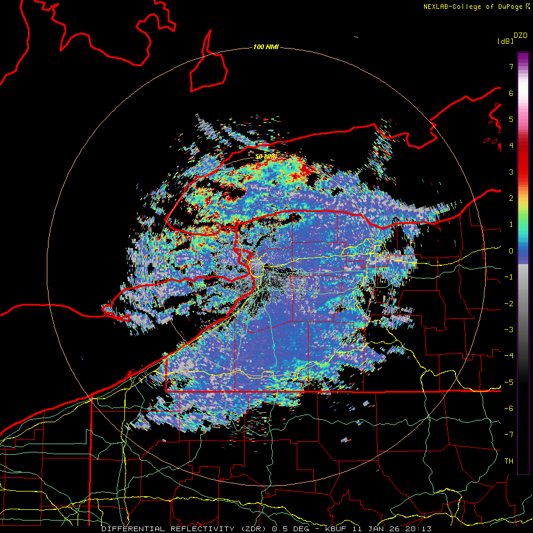Click the 3 dB legend tick label
This screenshot has height=533, width=533.
coord(511,172)
